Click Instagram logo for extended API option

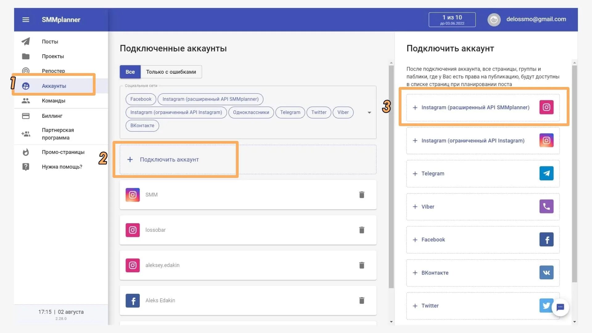tap(546, 107)
